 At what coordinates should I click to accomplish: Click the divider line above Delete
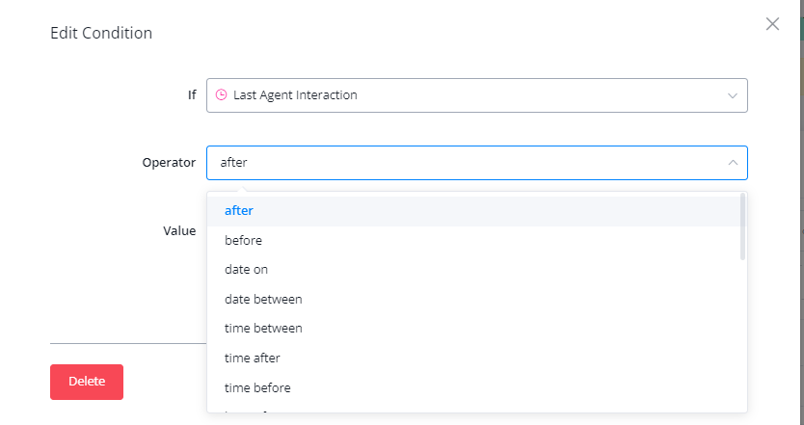127,343
